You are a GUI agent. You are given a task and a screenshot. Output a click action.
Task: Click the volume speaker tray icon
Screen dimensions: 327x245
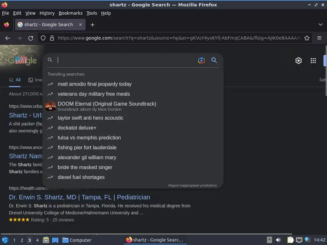278,240
